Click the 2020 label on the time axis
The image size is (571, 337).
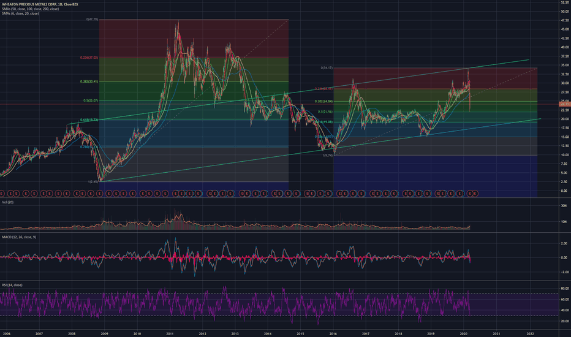464,334
